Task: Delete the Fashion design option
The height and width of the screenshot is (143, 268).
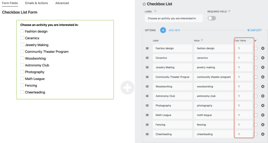Action: (263, 48)
